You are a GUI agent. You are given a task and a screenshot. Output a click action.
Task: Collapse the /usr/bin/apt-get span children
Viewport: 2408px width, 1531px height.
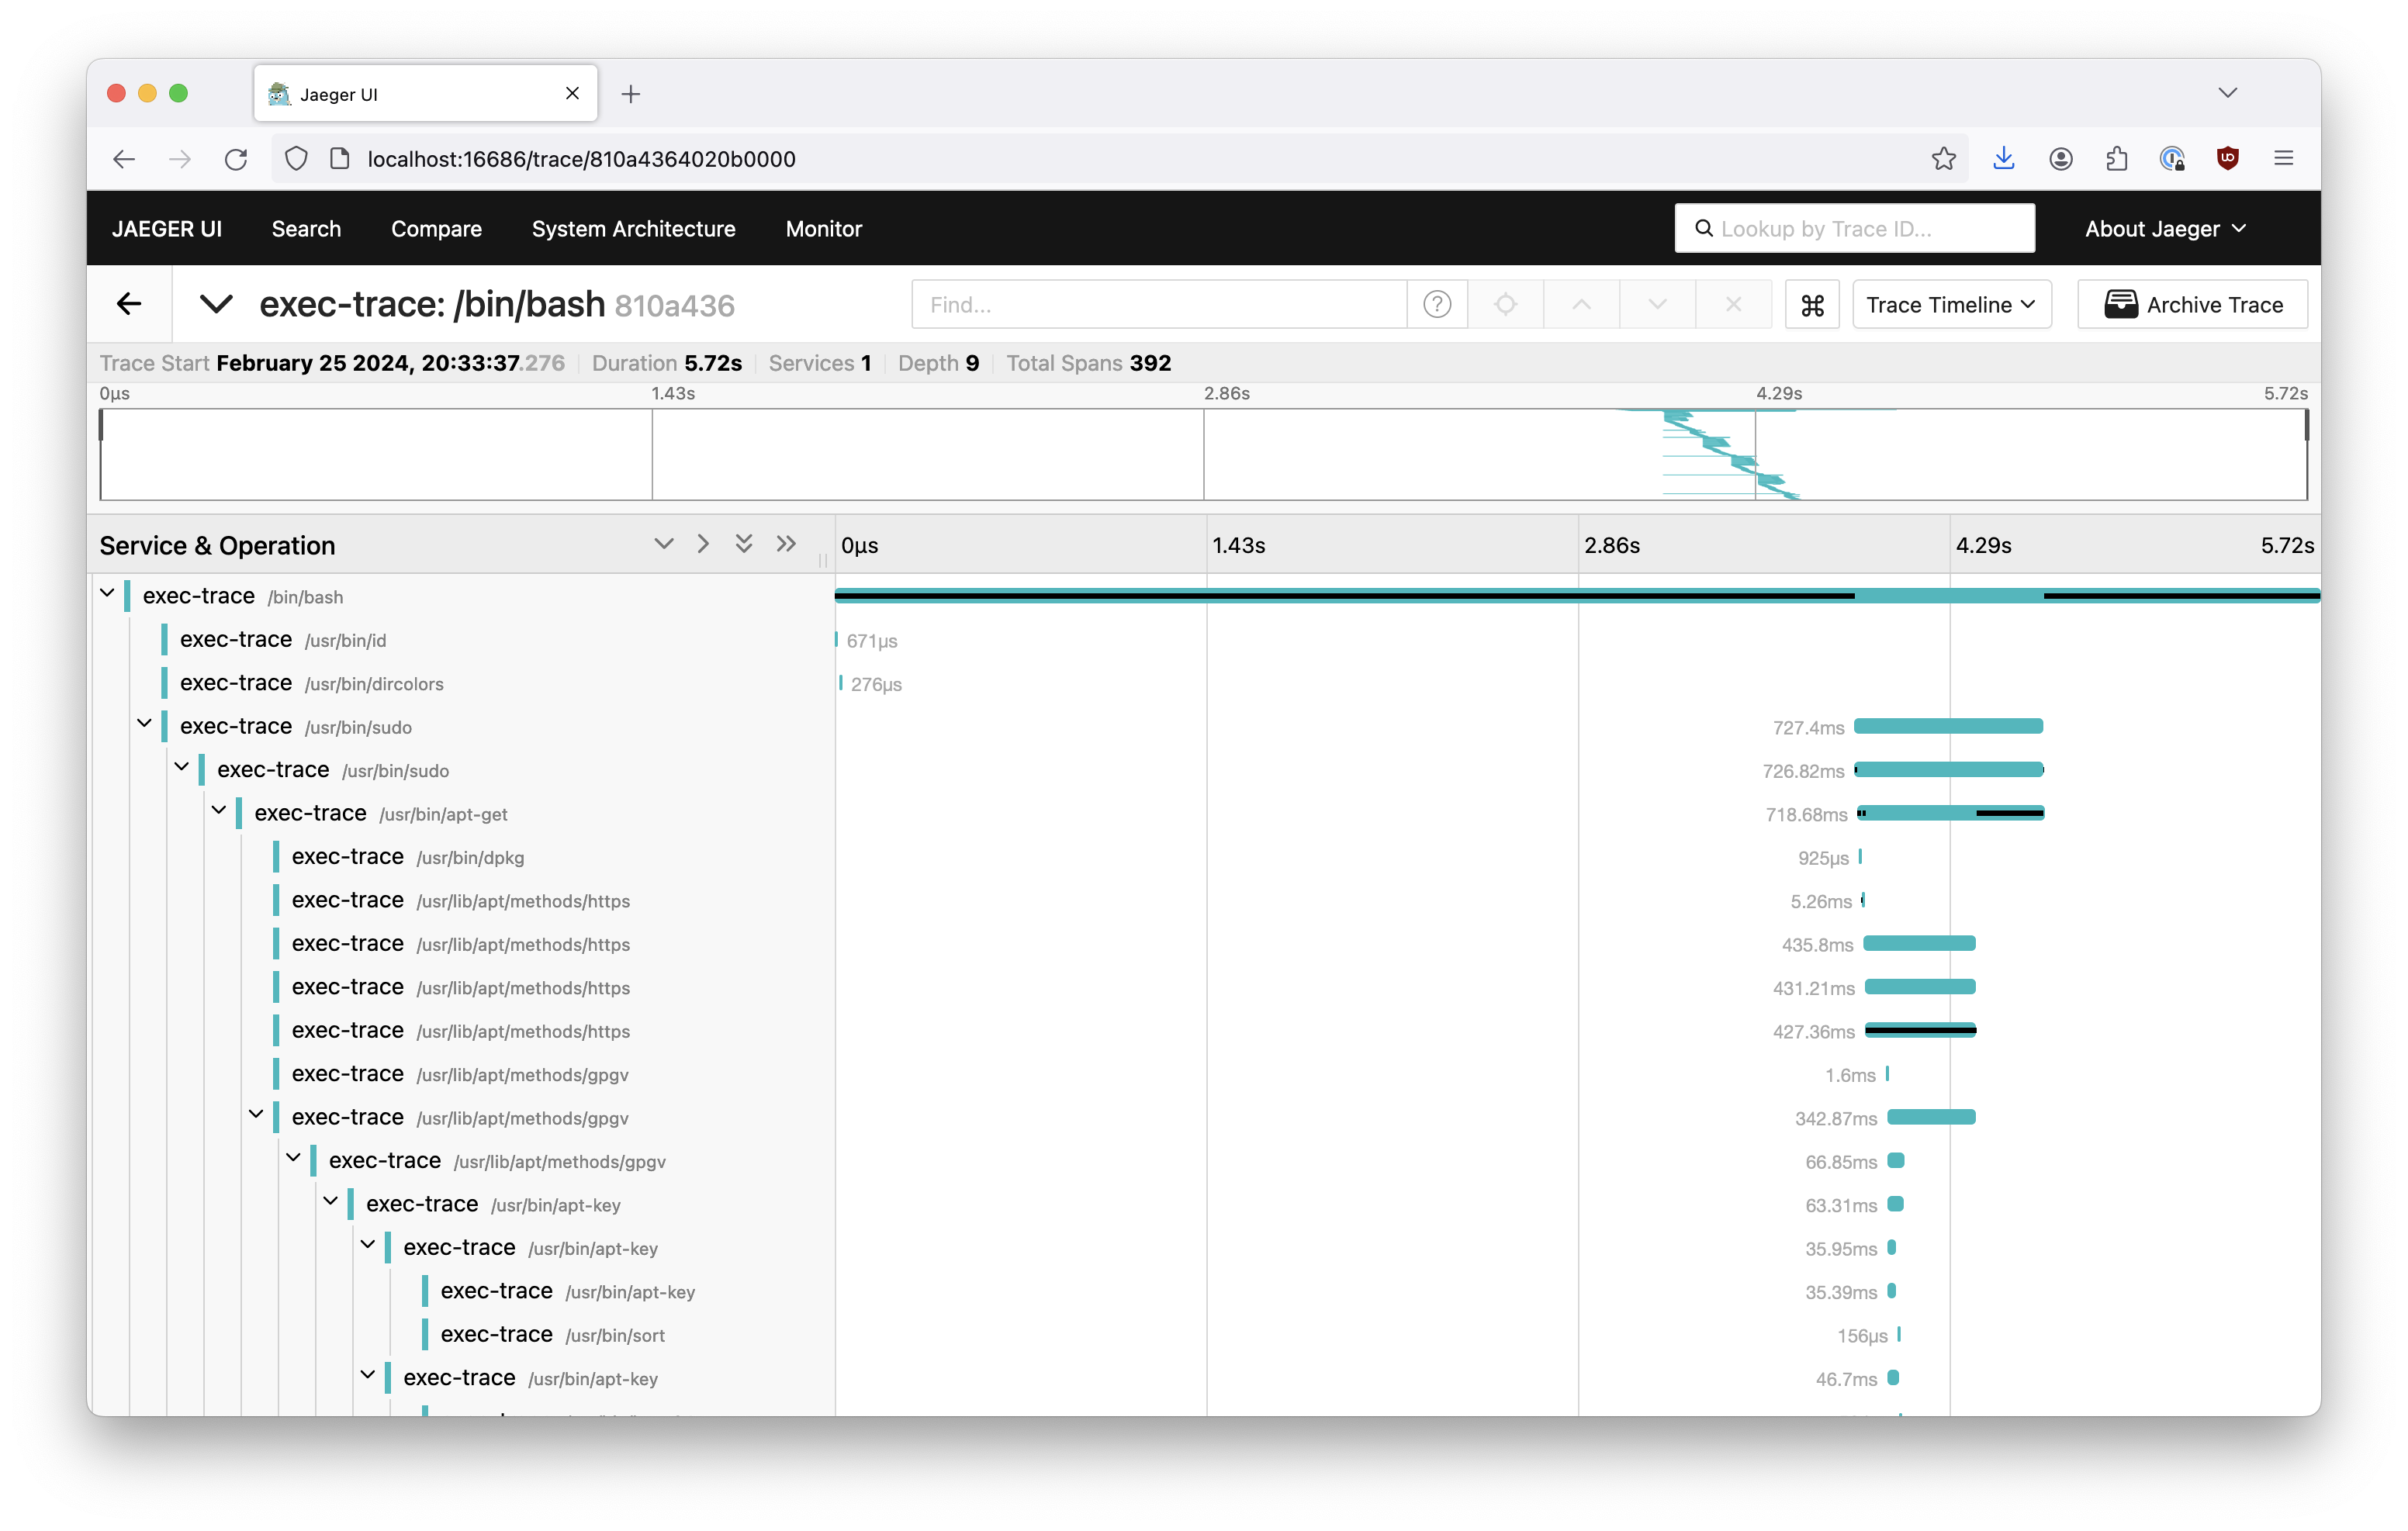[x=219, y=811]
